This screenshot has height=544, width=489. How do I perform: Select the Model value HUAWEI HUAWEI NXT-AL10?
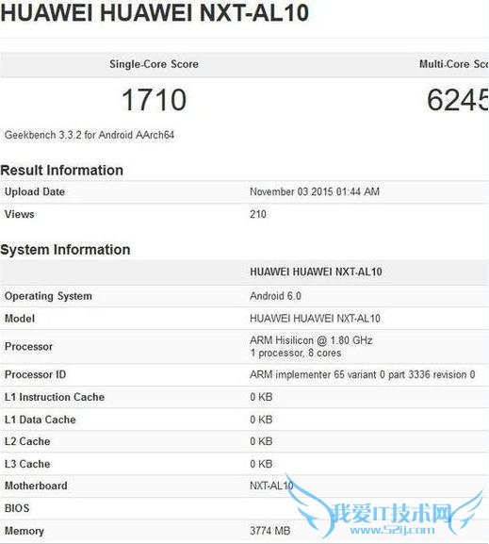315,319
